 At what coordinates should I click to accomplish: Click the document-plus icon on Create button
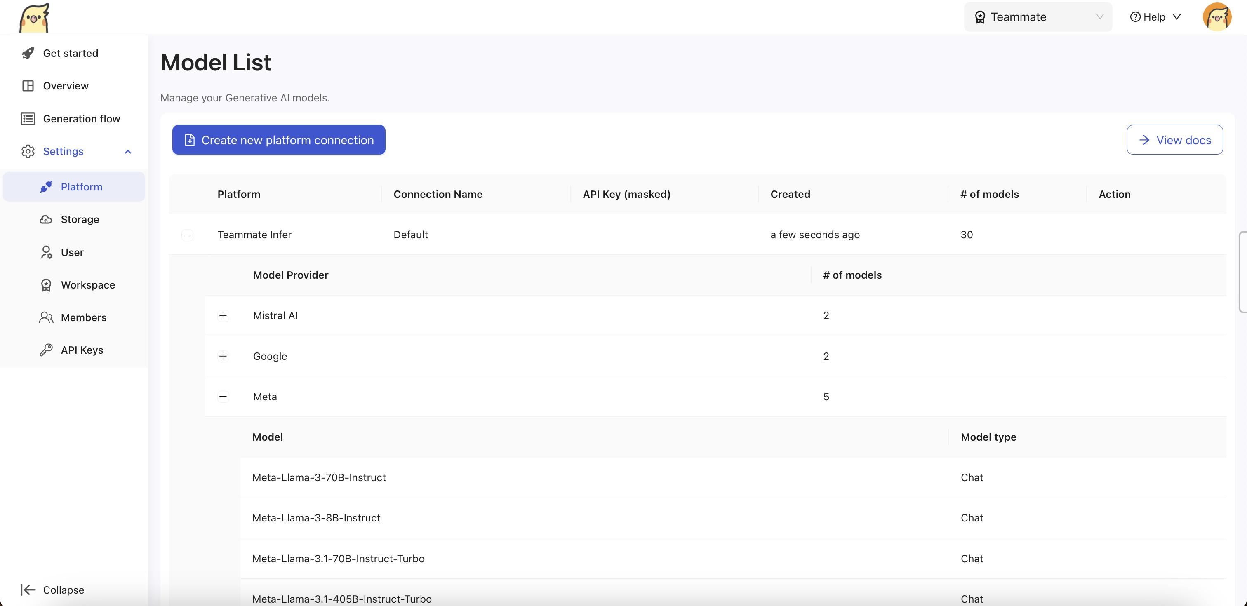coord(190,140)
